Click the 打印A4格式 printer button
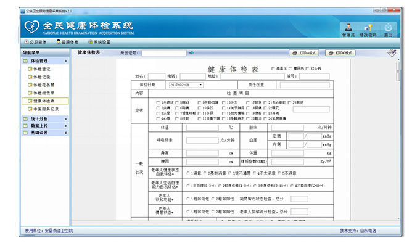The image size is (420, 243). coord(304,53)
